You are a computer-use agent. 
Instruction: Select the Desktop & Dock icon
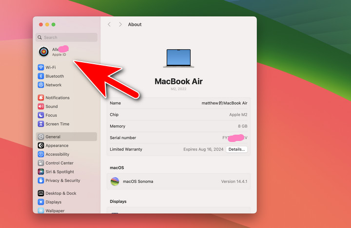tap(41, 193)
